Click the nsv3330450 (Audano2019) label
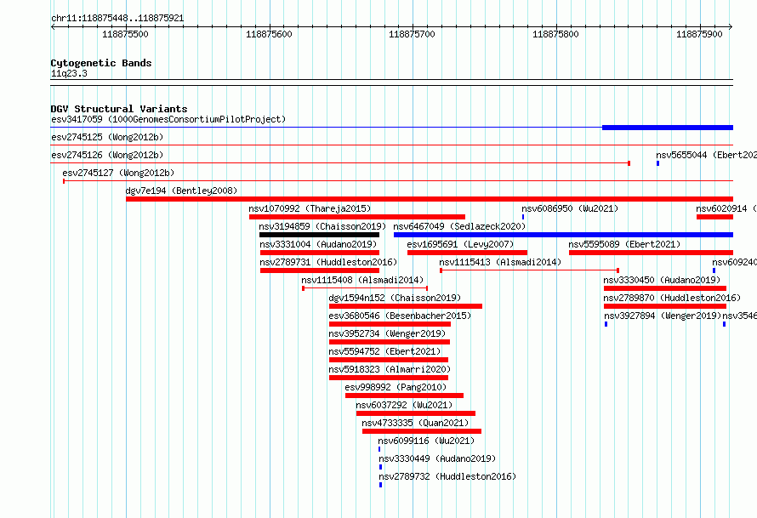Image resolution: width=757 pixels, height=518 pixels. coord(662,280)
